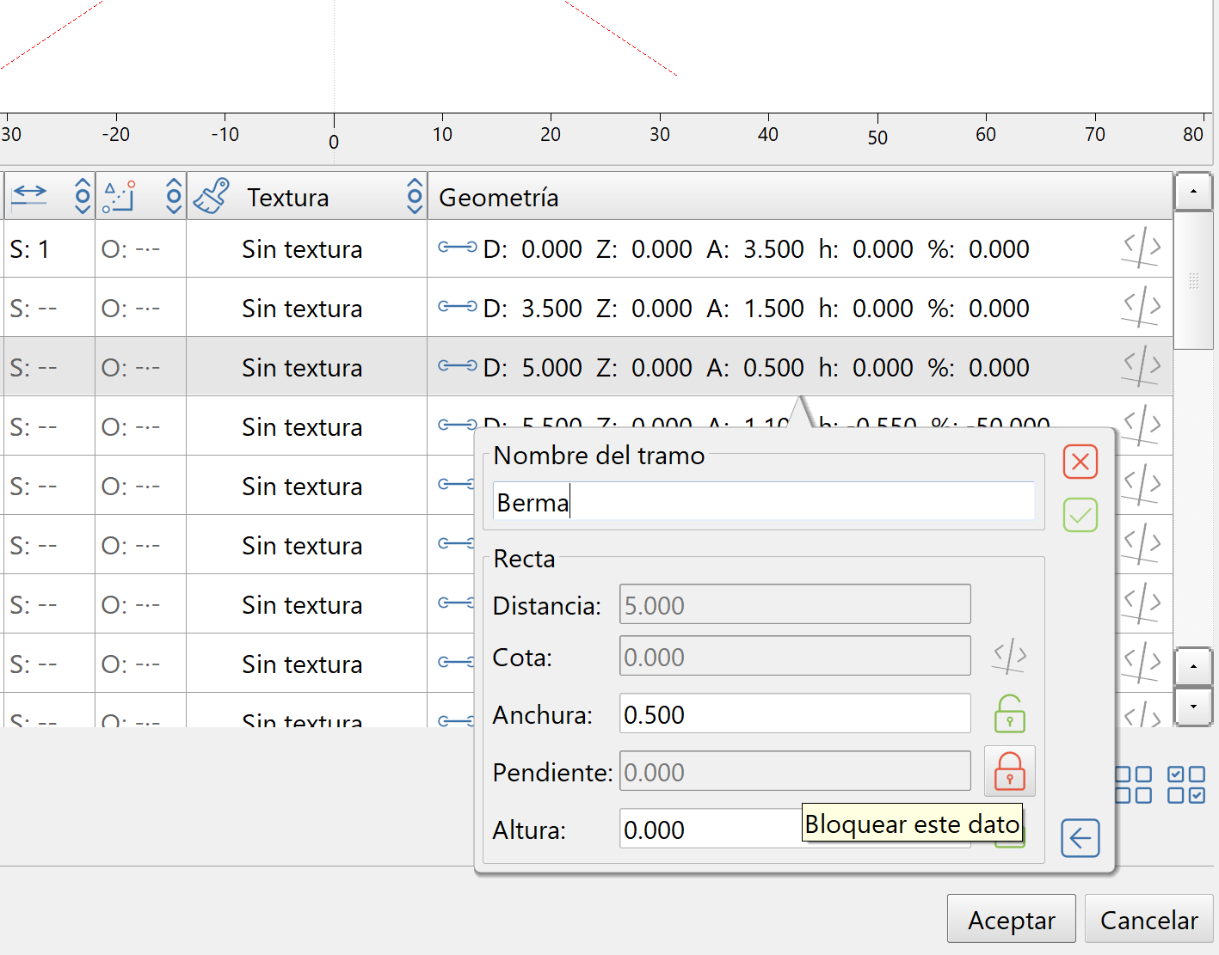Open second column sort spinner arrows
Viewport: 1219px width, 955px height.
click(174, 196)
